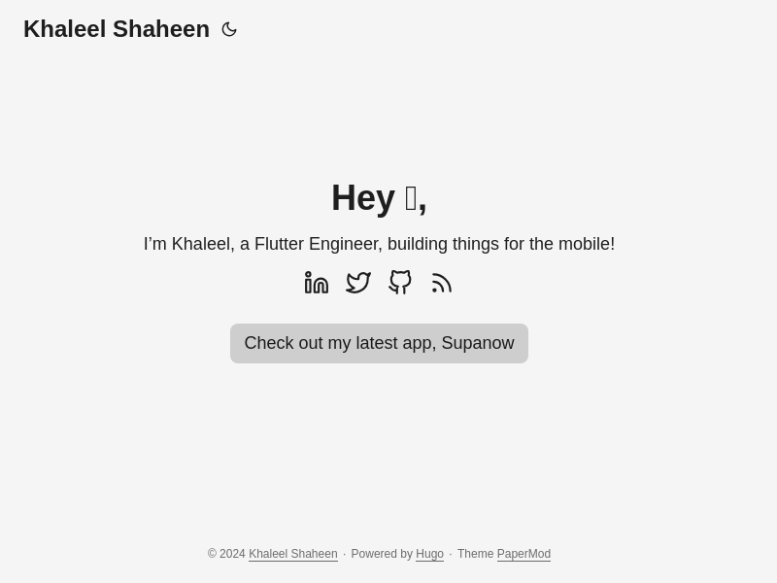
Task: Click the emoji placeholder glyph after 'Hey'
Action: click(411, 198)
